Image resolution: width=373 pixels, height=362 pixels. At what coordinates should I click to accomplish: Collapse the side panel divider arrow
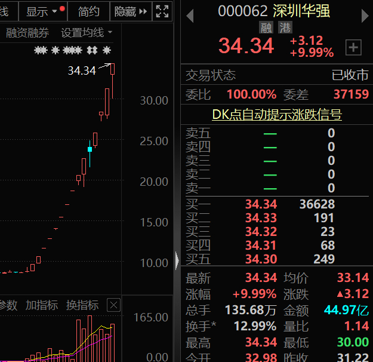point(177,260)
